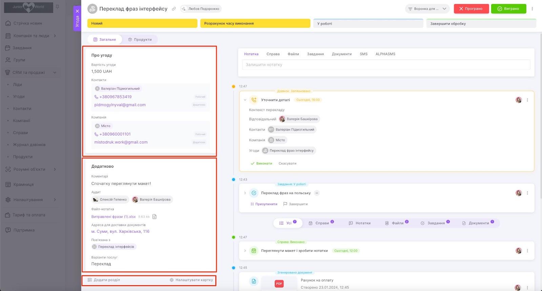Select the Файли tab above the note field
The height and width of the screenshot is (291, 542).
pyautogui.click(x=293, y=54)
